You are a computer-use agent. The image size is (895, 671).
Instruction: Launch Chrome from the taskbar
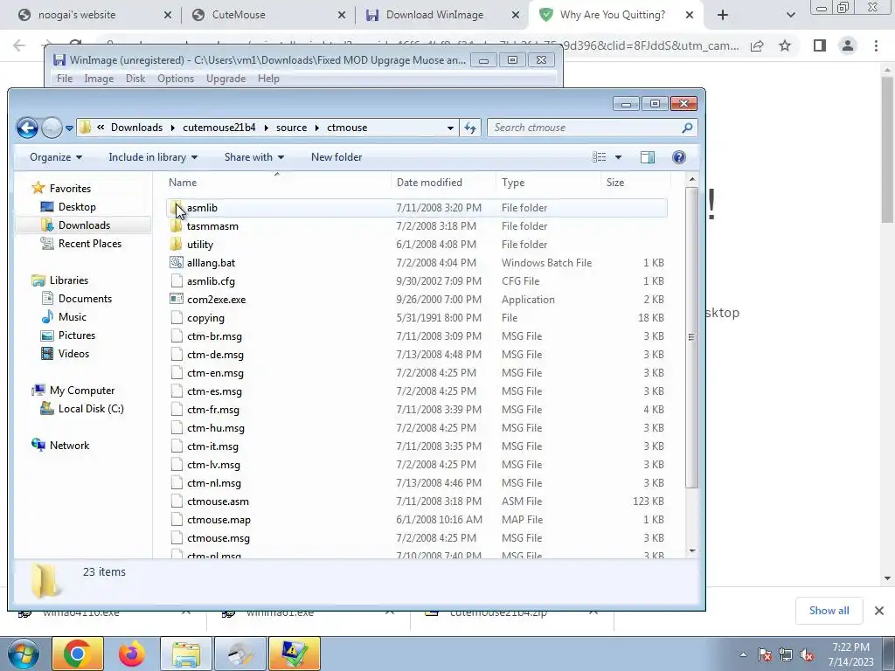click(x=77, y=654)
